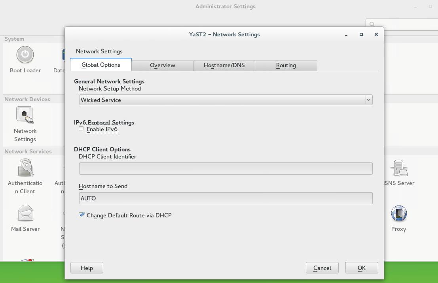Open the Mail Server icon
The image size is (438, 283).
pyautogui.click(x=25, y=213)
